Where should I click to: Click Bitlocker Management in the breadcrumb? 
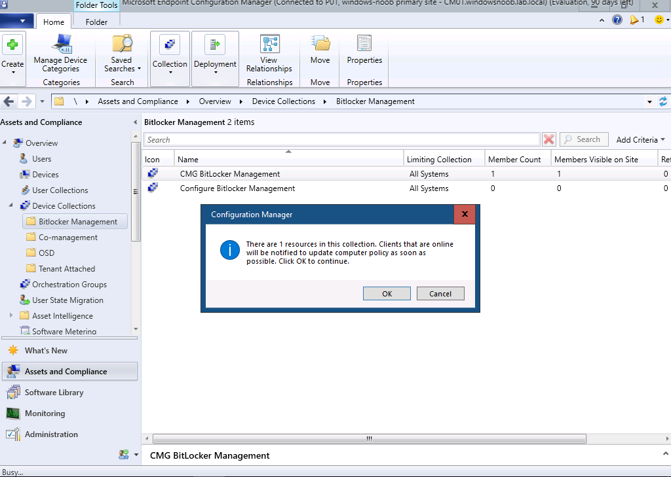[x=375, y=101]
